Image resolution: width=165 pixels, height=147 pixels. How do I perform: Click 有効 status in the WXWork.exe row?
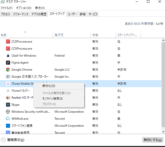95,119
